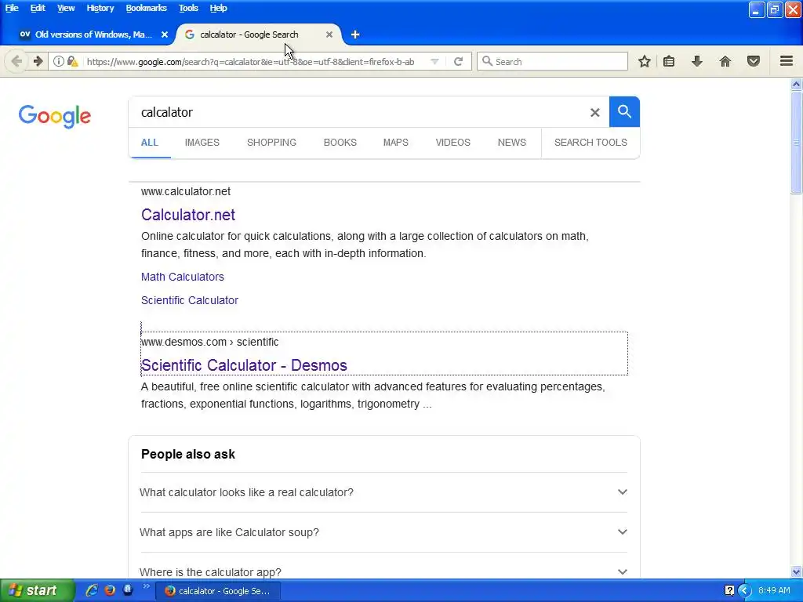Switch to SHOPPING search tab

(271, 143)
